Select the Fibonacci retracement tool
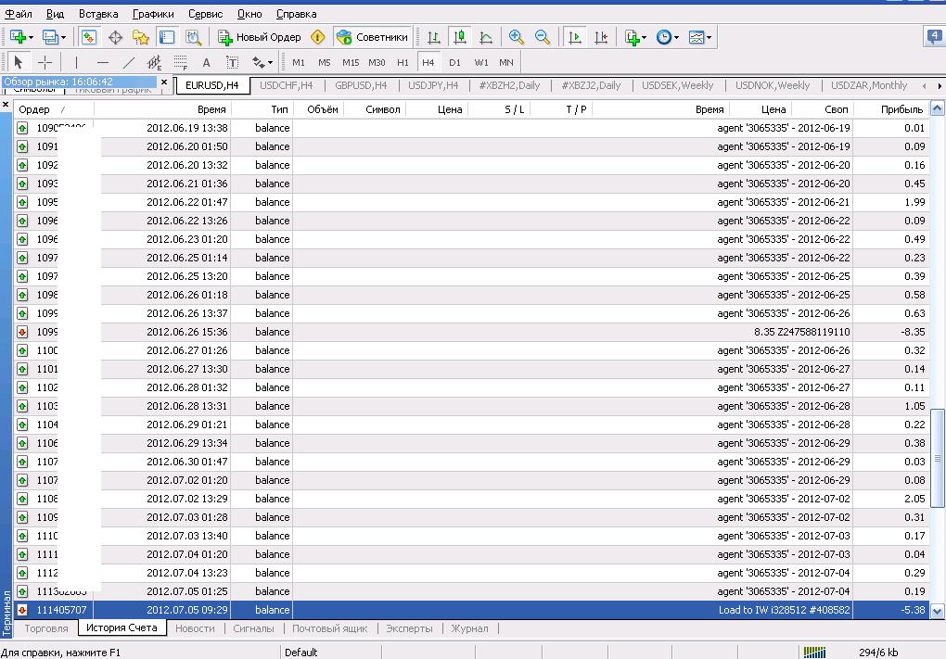946x659 pixels. click(x=181, y=62)
